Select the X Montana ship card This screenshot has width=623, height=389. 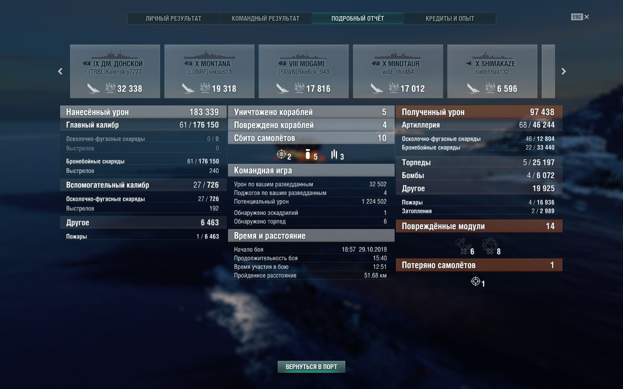tap(209, 71)
